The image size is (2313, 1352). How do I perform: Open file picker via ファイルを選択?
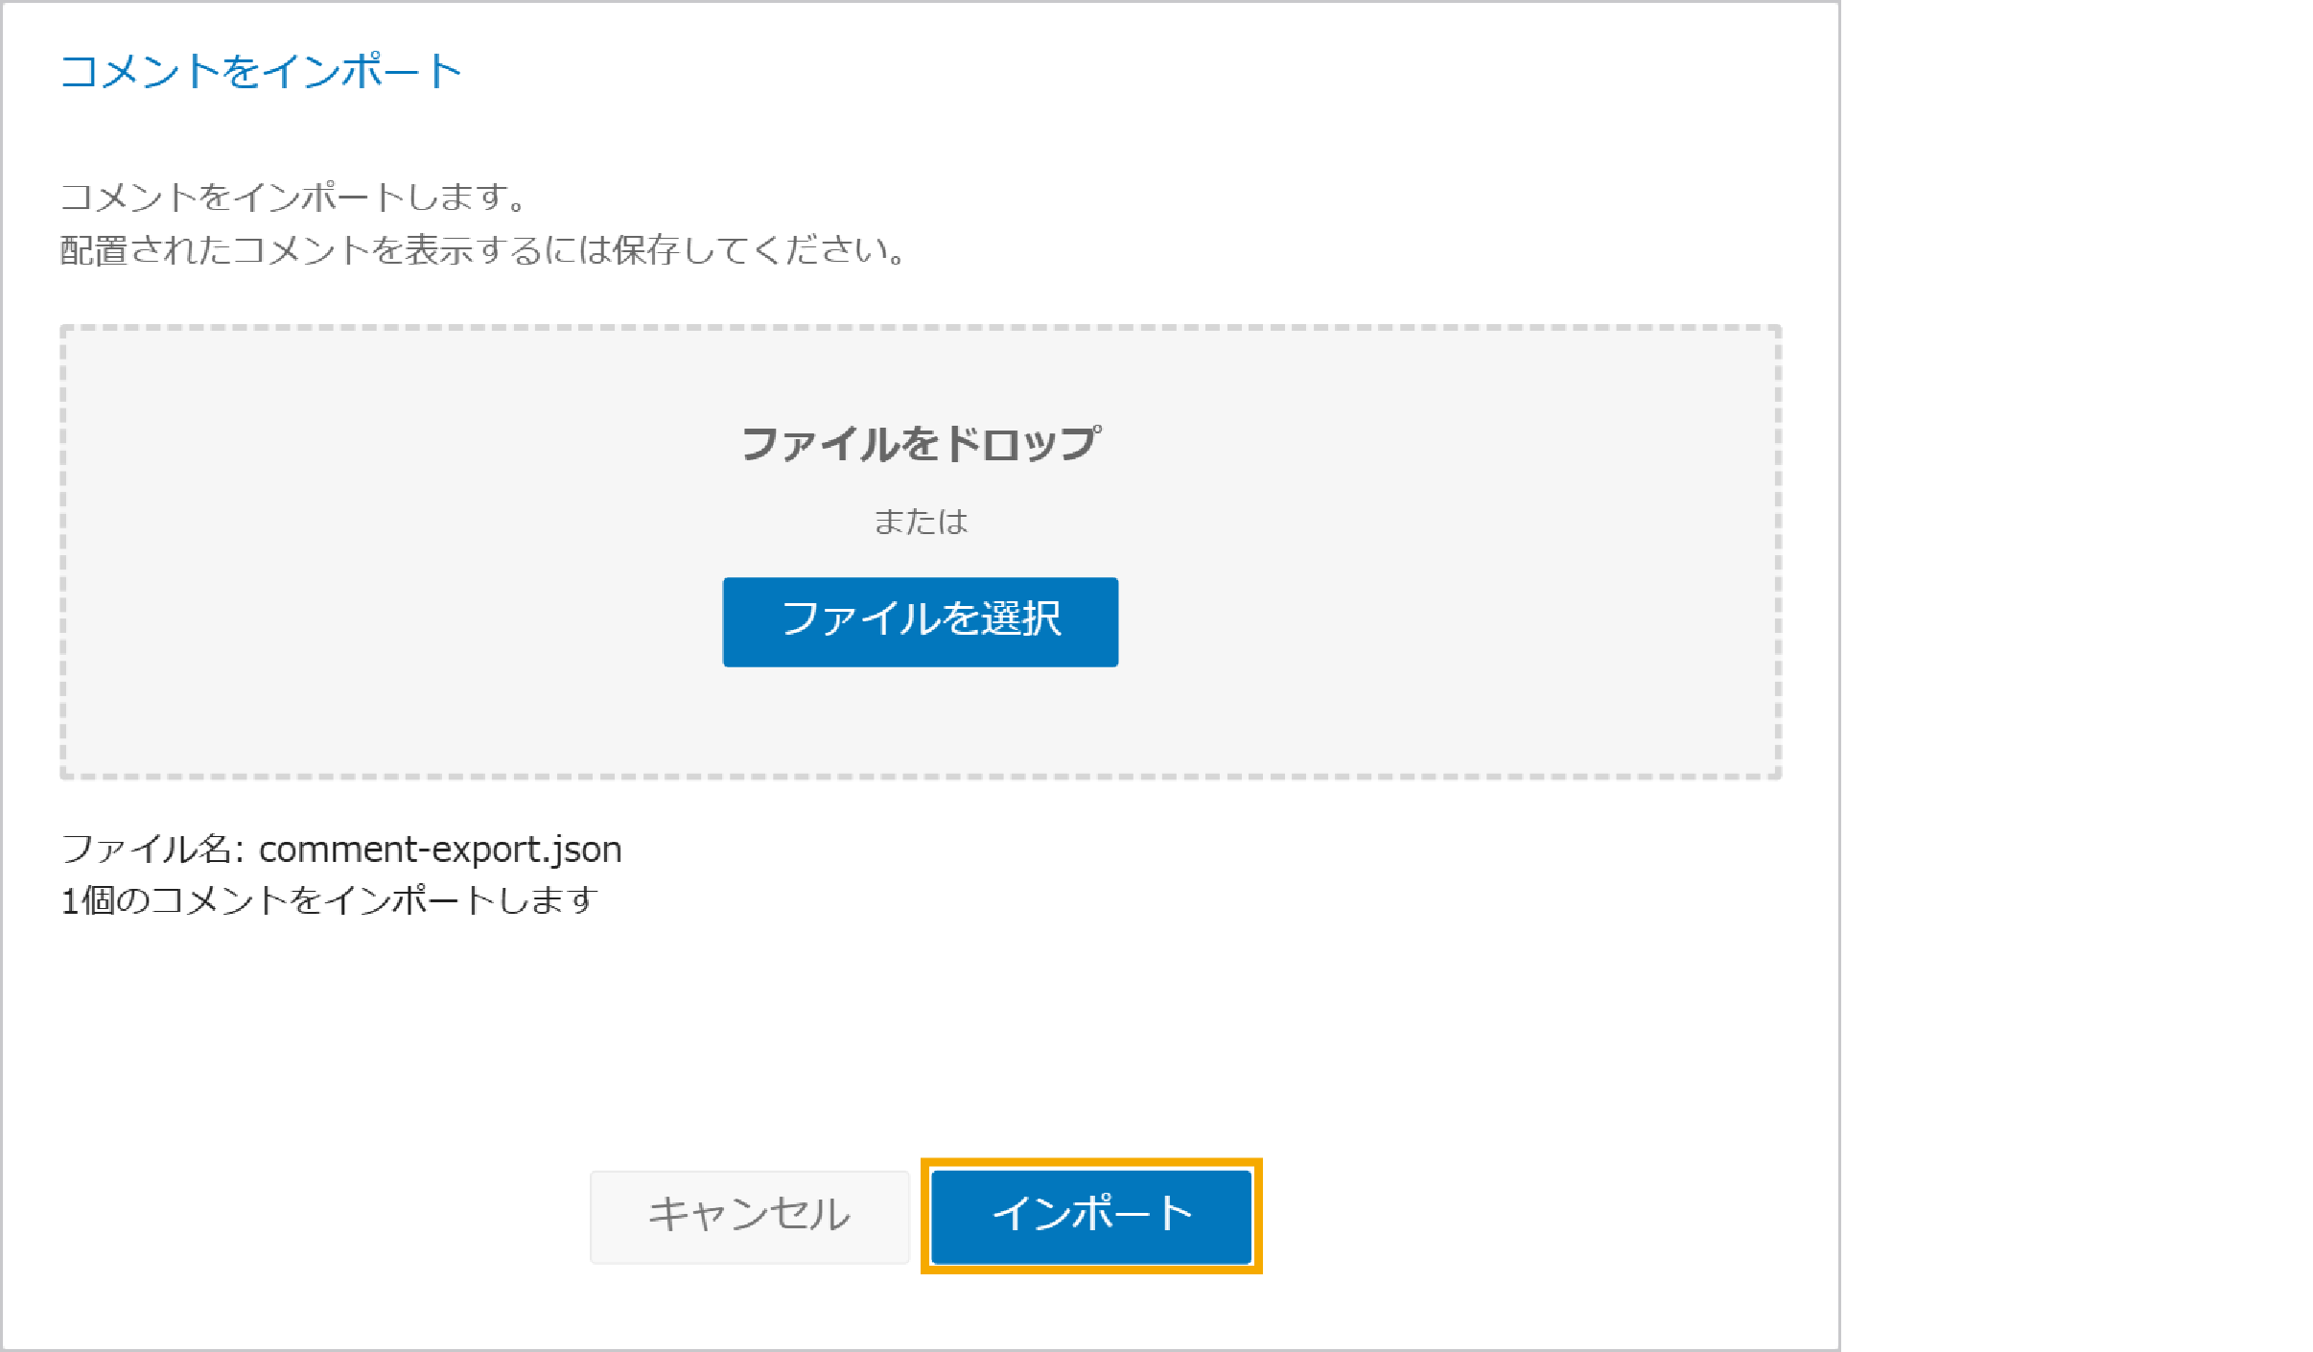(921, 621)
